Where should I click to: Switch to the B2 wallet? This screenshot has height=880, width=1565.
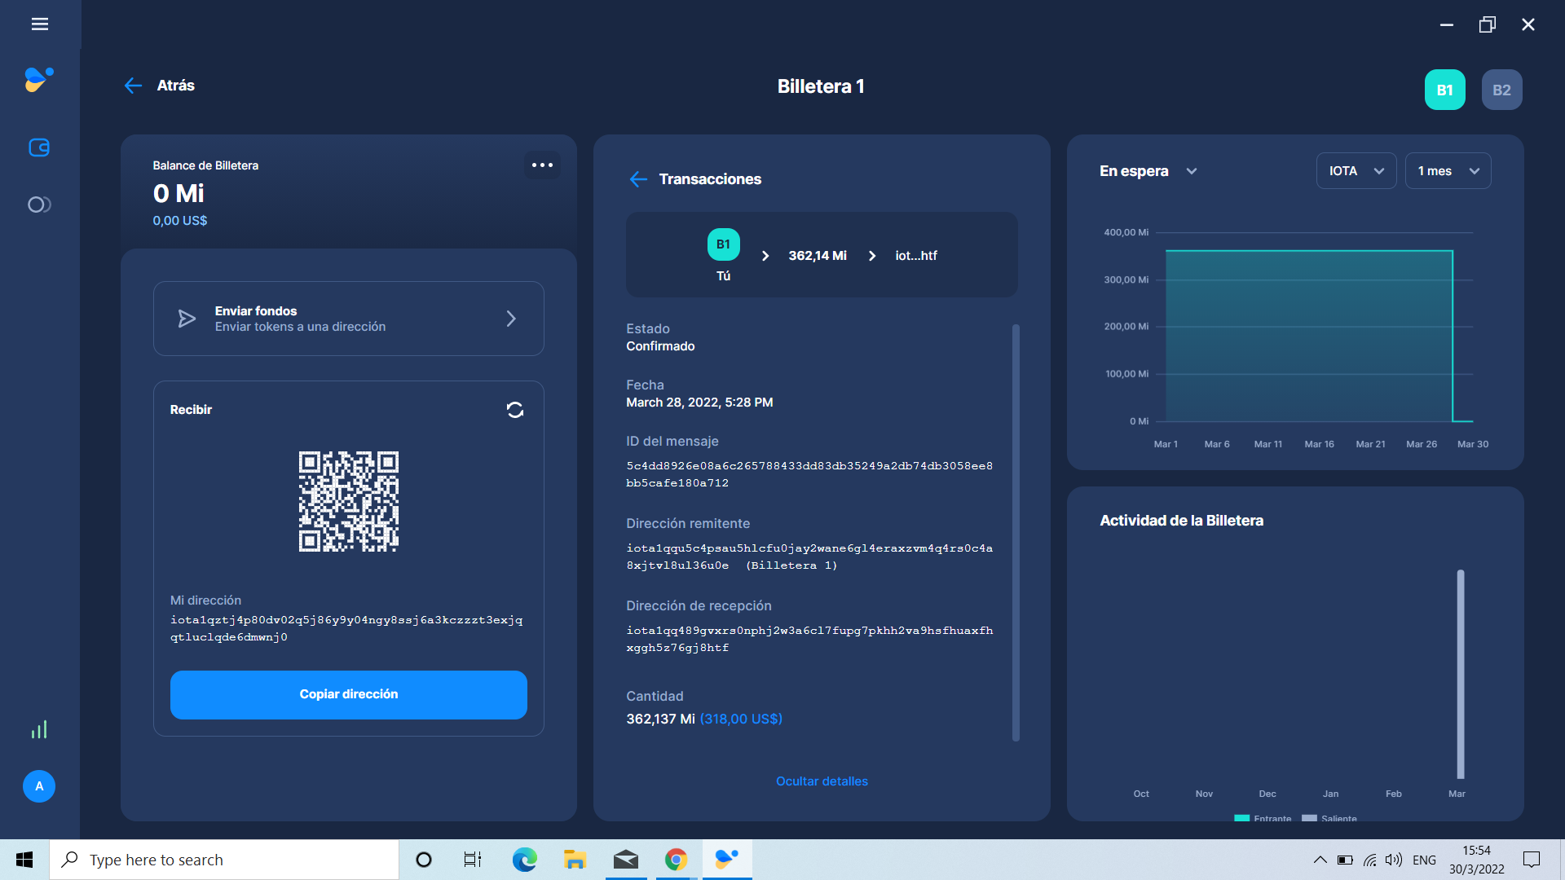1501,90
